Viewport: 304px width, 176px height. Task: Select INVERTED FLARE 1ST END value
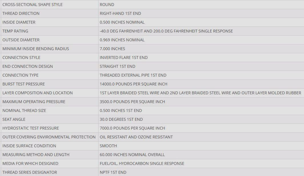[124, 58]
